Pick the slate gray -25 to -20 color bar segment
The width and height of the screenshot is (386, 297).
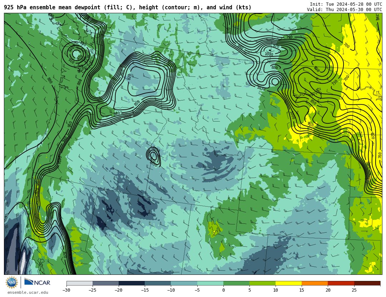click(x=105, y=283)
